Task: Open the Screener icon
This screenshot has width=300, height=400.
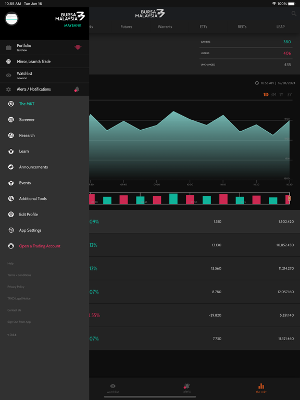Action: (11, 120)
